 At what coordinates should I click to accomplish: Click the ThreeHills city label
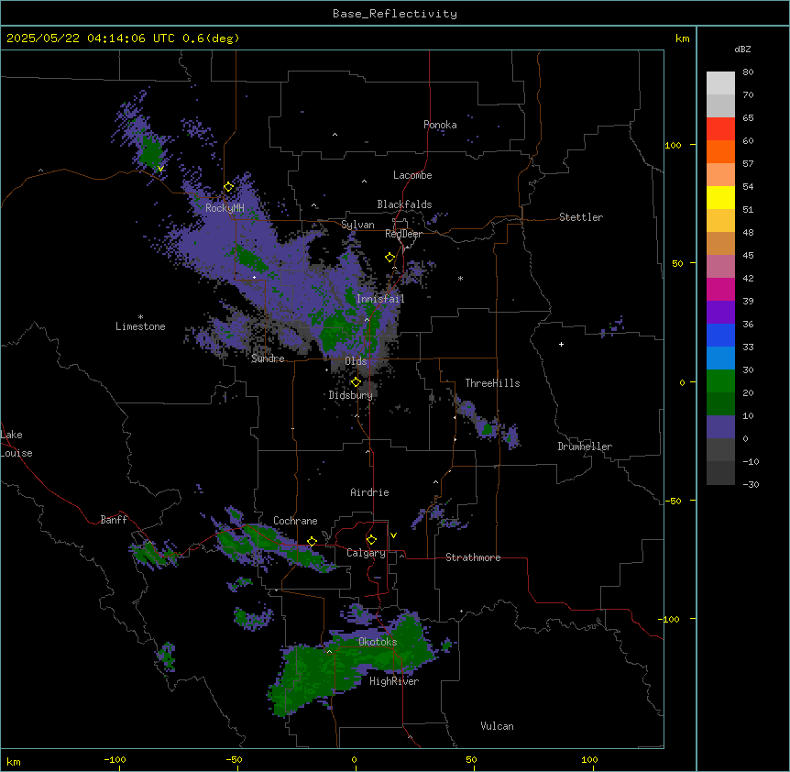coord(492,383)
